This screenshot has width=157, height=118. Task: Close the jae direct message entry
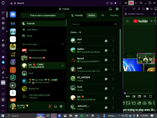[x=62, y=66]
